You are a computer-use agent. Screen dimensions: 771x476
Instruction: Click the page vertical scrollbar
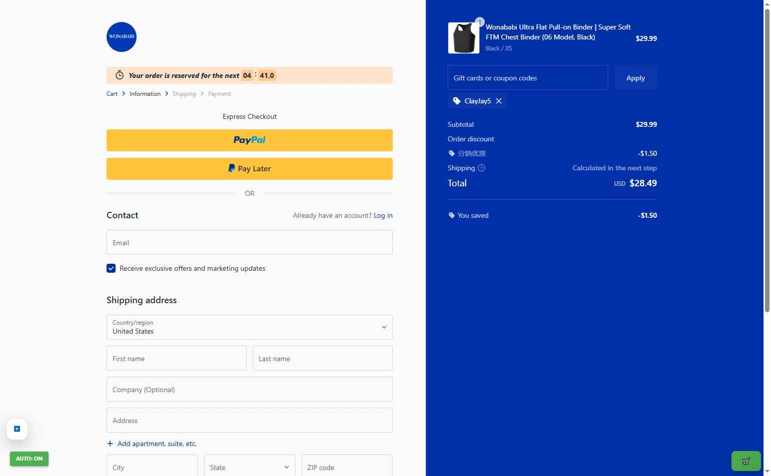pos(767,160)
